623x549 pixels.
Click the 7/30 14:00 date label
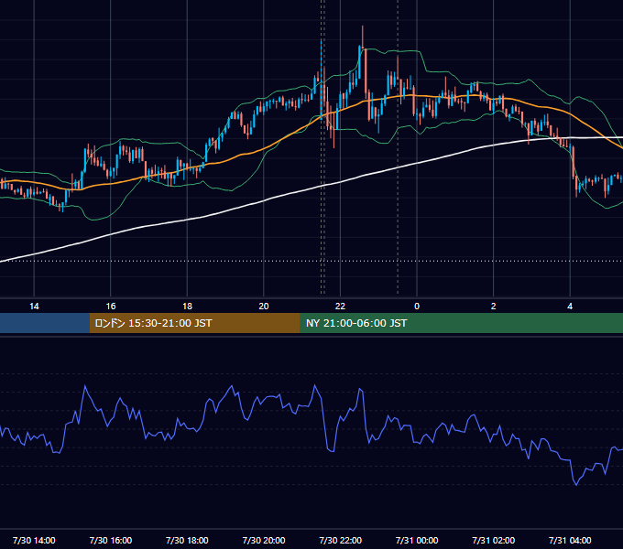34,540
